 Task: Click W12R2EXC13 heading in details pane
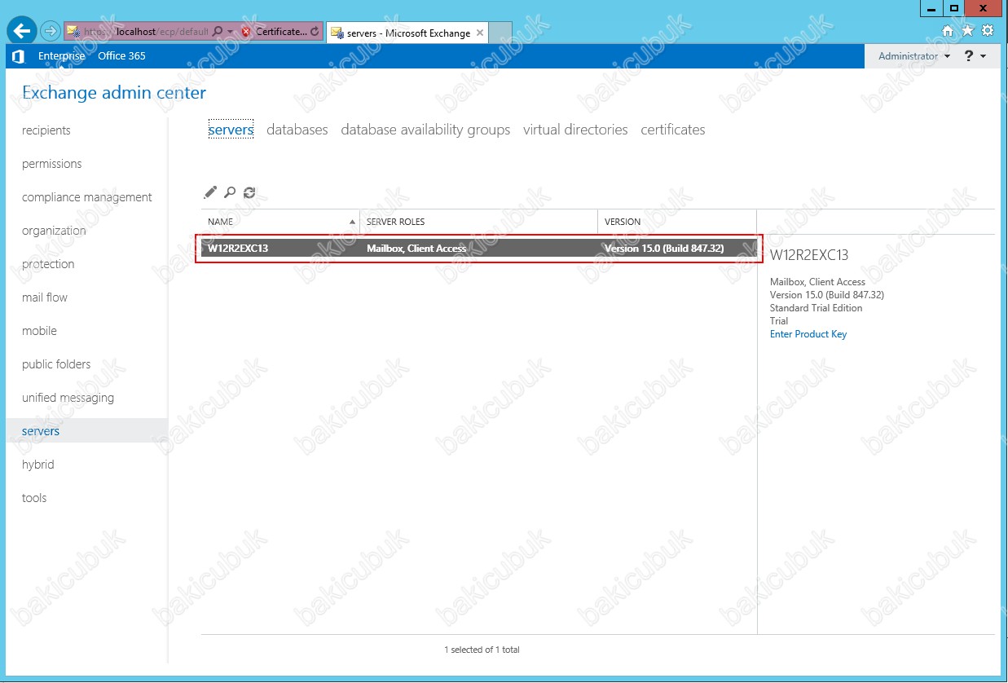[809, 255]
